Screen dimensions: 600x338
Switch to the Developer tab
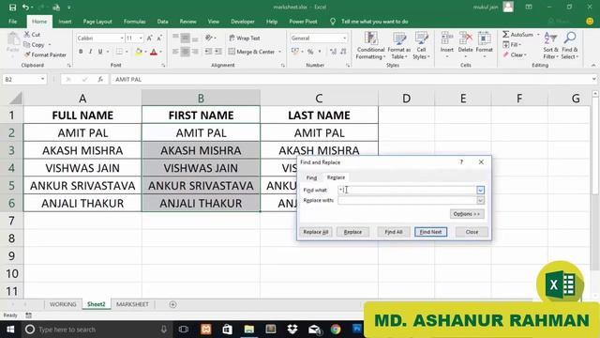pos(243,22)
